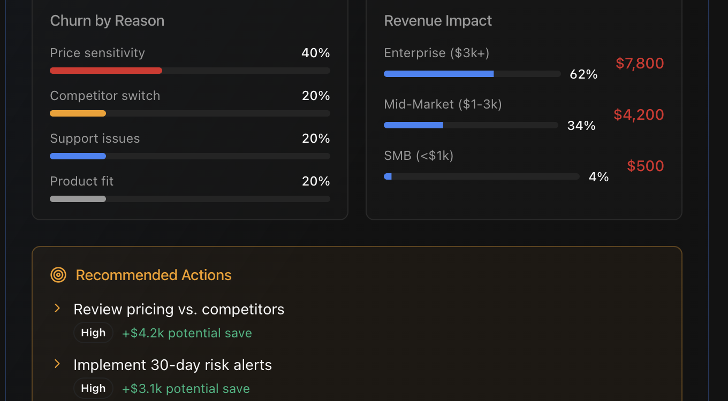The height and width of the screenshot is (401, 728).
Task: Select the Support issues churn reason
Action: click(x=95, y=138)
